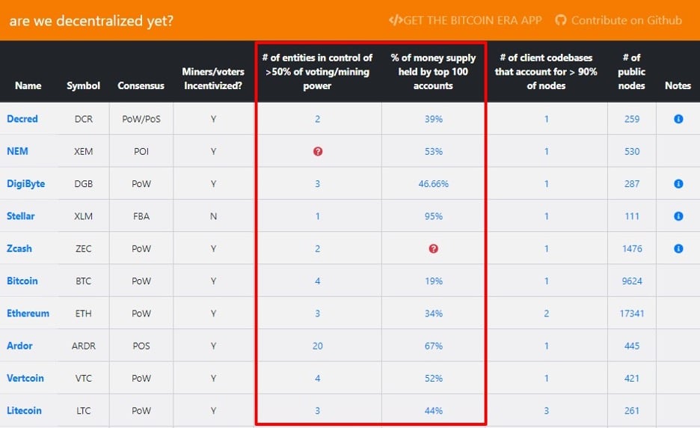The width and height of the screenshot is (700, 428).
Task: Click Ethereum's public nodes value 17341
Action: point(632,314)
